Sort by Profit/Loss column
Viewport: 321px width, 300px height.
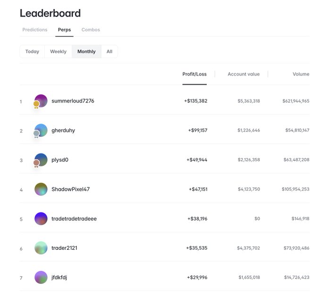click(194, 74)
